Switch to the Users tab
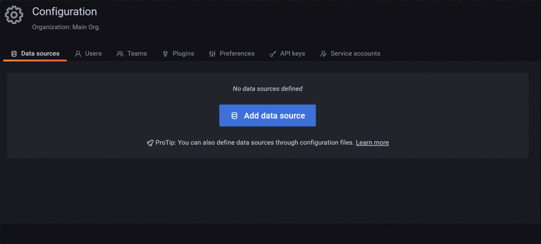 point(88,53)
